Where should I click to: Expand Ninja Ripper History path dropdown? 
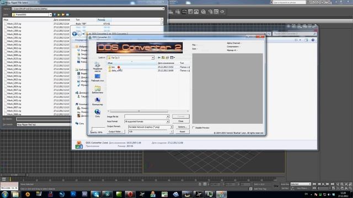[x=163, y=9]
